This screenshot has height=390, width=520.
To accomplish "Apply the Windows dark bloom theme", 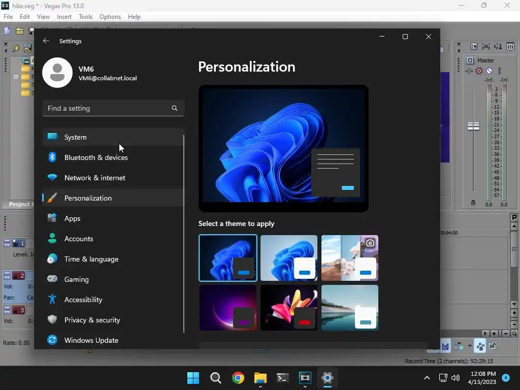I will pyautogui.click(x=228, y=257).
